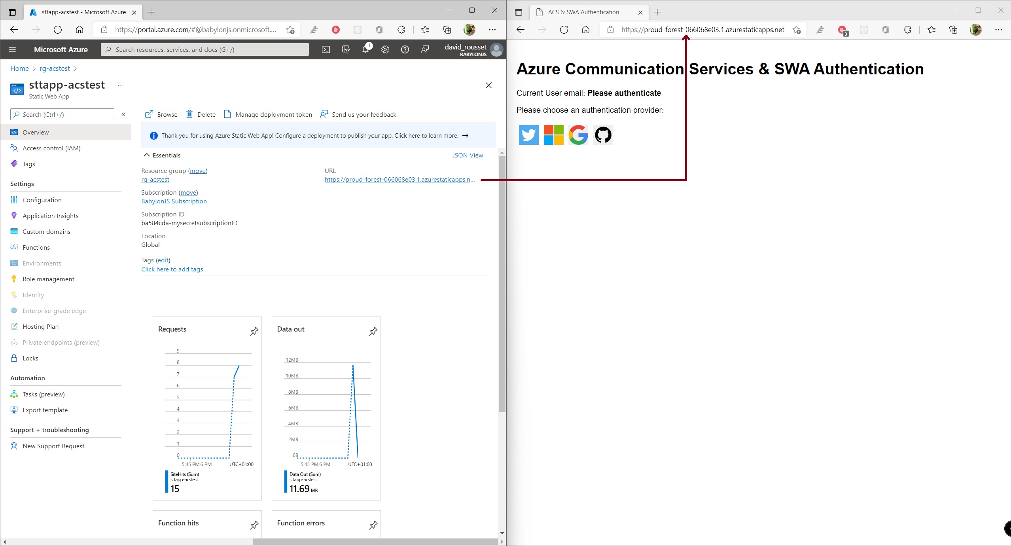This screenshot has width=1011, height=546.
Task: Click the BabylonJS Subscription link
Action: point(173,201)
